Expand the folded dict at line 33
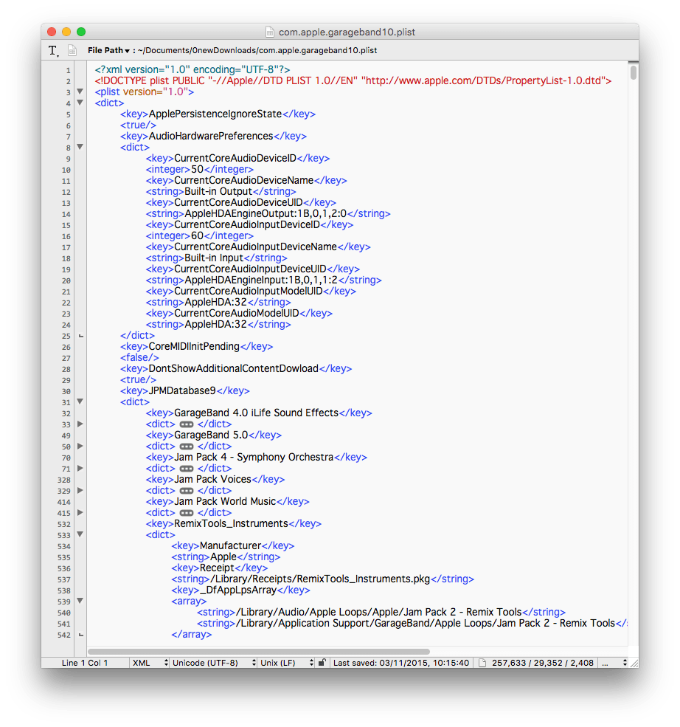The width and height of the screenshot is (680, 727). point(80,424)
